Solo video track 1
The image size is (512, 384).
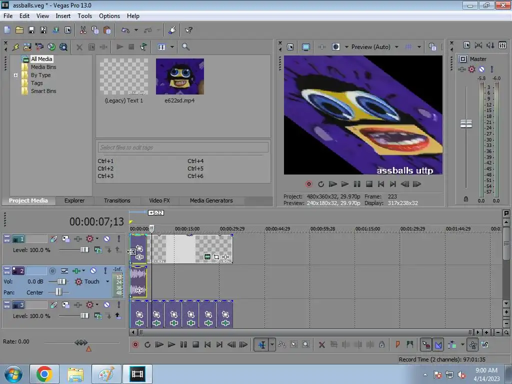[119, 238]
